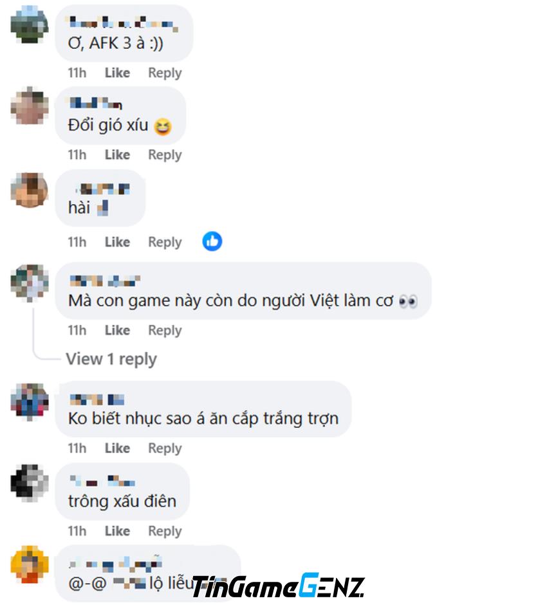Open avatar beside 'Mà con game này' comment
Screen dimensions: 556x605
coord(30,283)
